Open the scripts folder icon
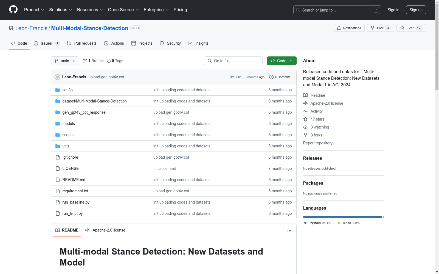The height and width of the screenshot is (274, 439). coord(58,135)
